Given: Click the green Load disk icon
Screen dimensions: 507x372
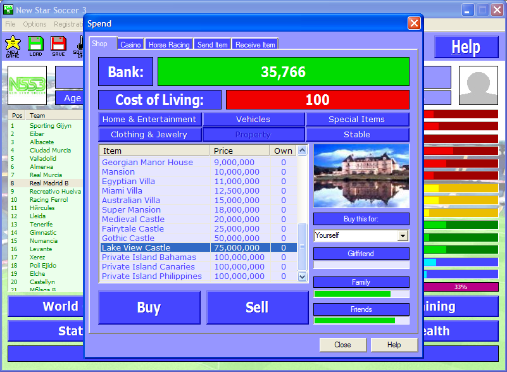Looking at the screenshot, I should click(35, 44).
